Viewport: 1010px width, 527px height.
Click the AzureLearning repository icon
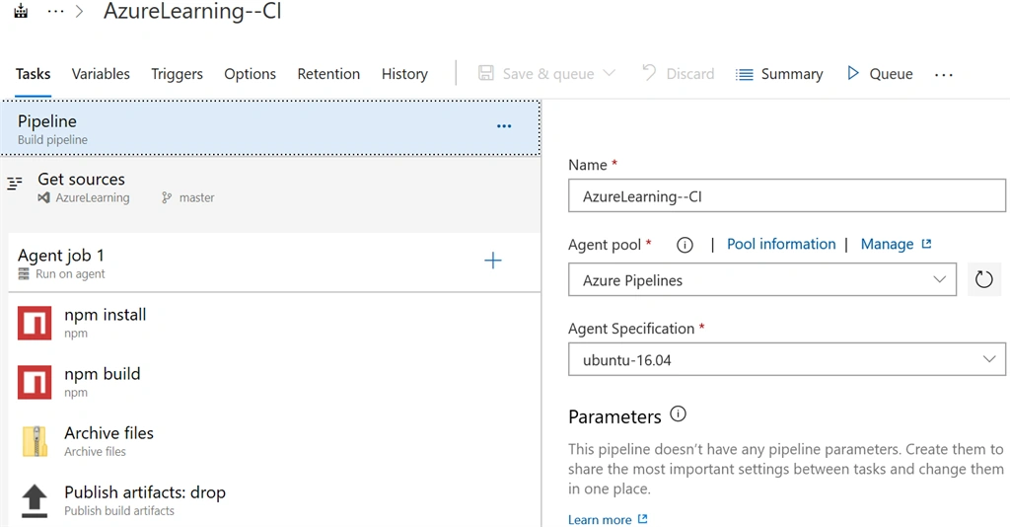pyautogui.click(x=43, y=197)
